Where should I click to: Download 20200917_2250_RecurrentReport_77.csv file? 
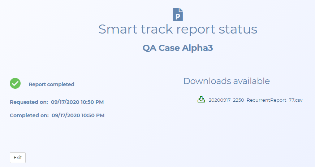click(x=255, y=100)
